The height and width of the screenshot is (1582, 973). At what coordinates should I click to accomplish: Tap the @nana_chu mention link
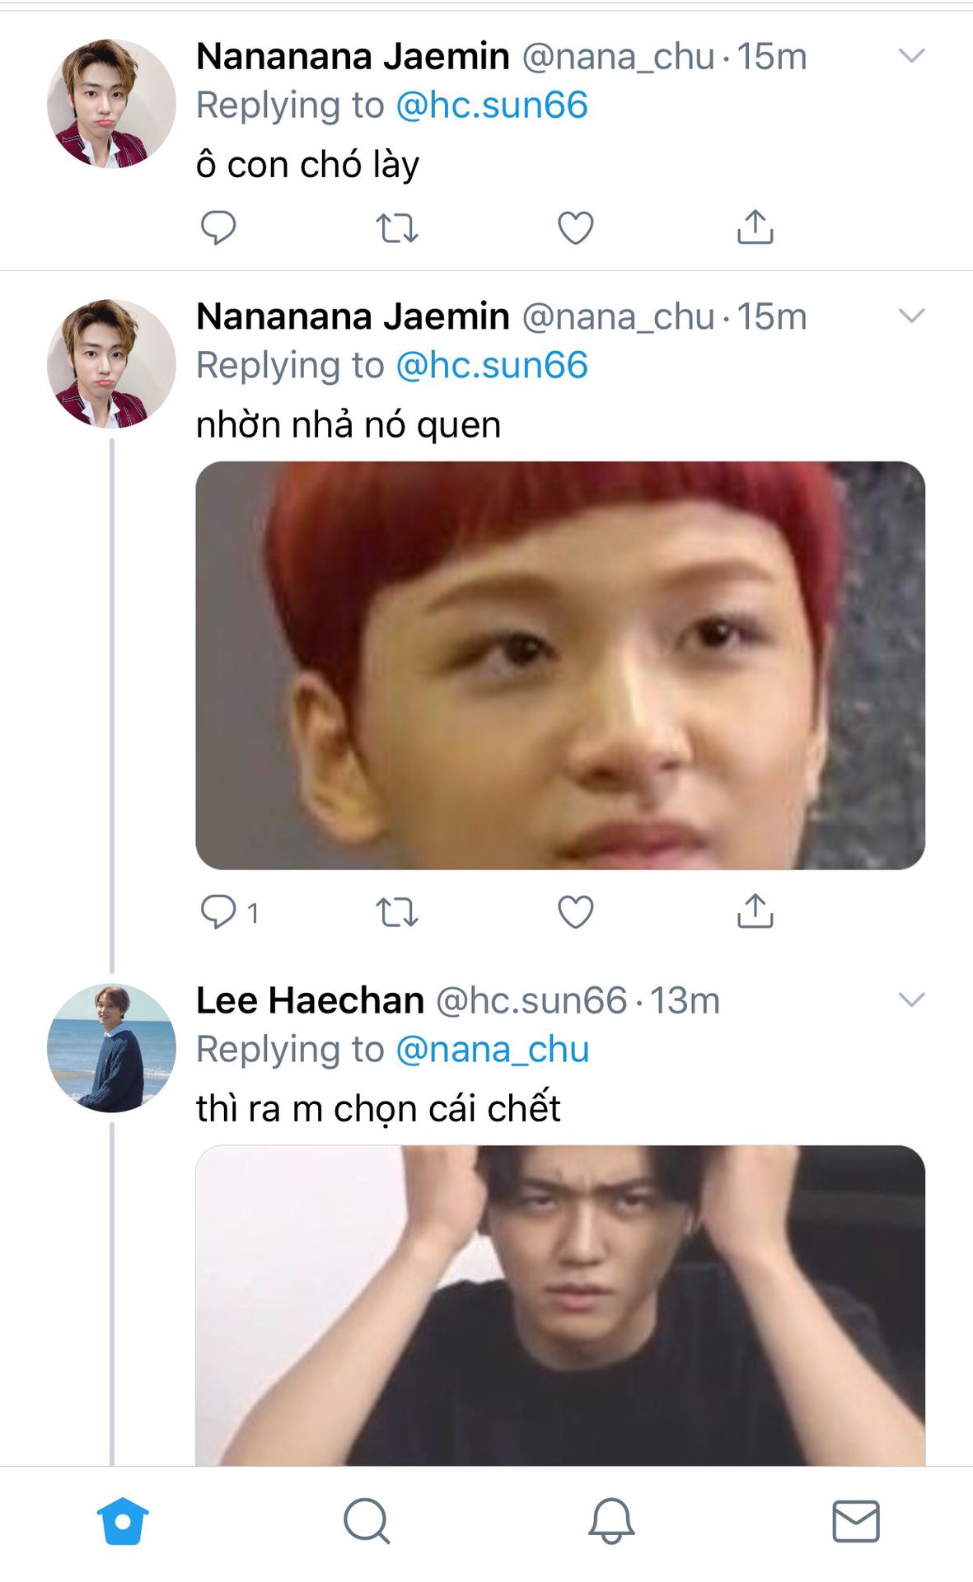(493, 1050)
